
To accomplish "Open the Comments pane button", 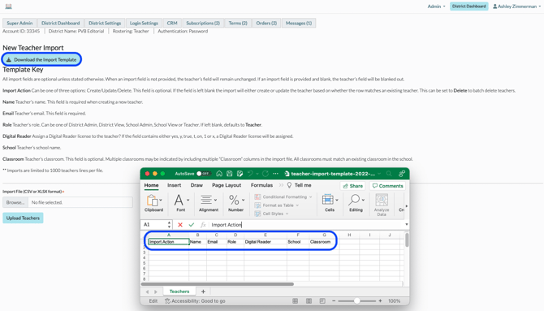I will [x=387, y=186].
